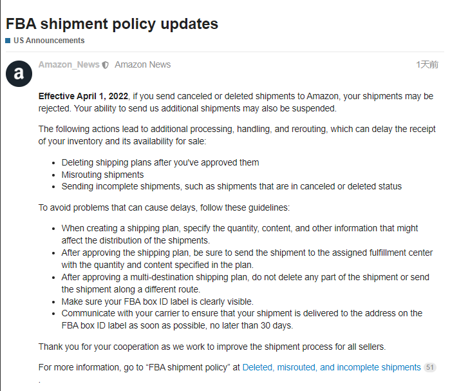The image size is (459, 391).
Task: Click the Thank you for your cooperation paragraph
Action: pyautogui.click(x=212, y=347)
